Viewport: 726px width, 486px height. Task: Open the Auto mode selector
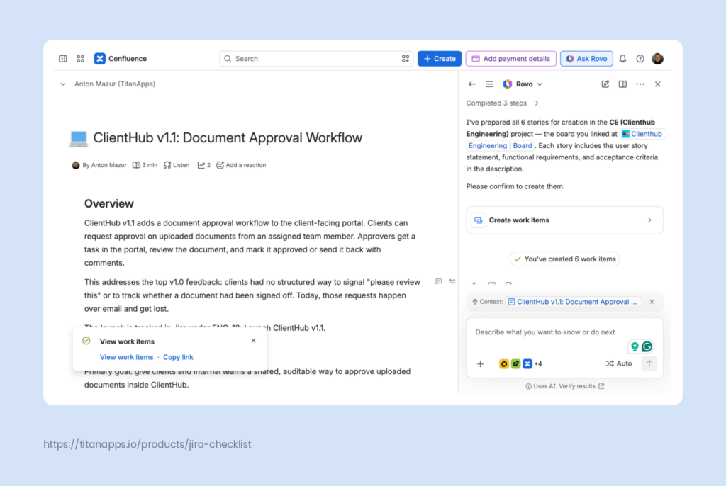(618, 364)
